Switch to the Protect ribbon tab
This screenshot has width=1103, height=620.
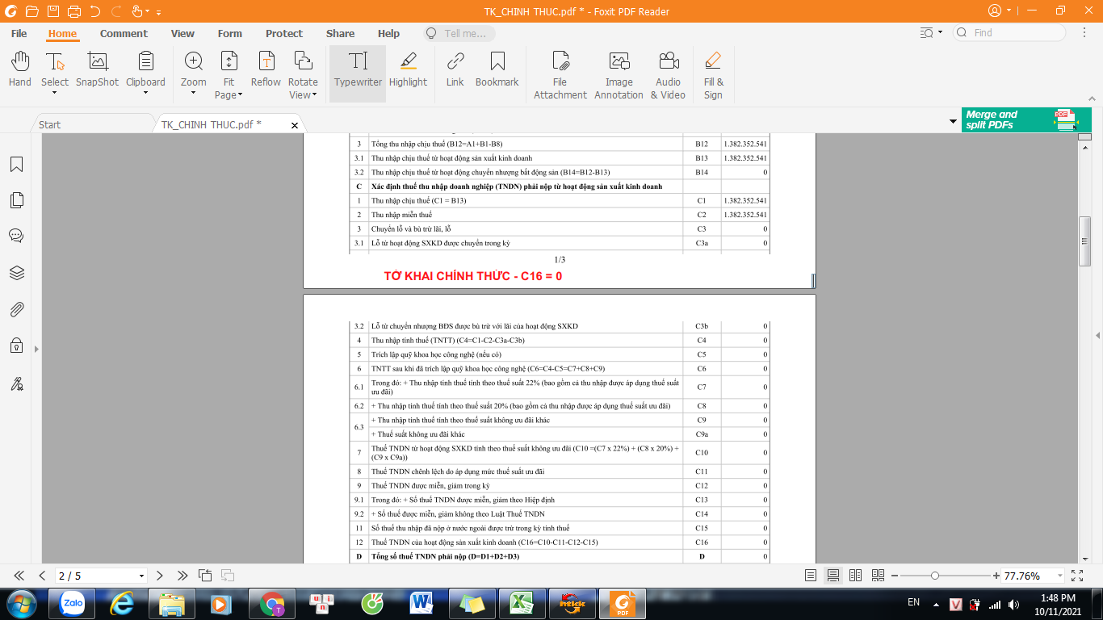pyautogui.click(x=284, y=34)
